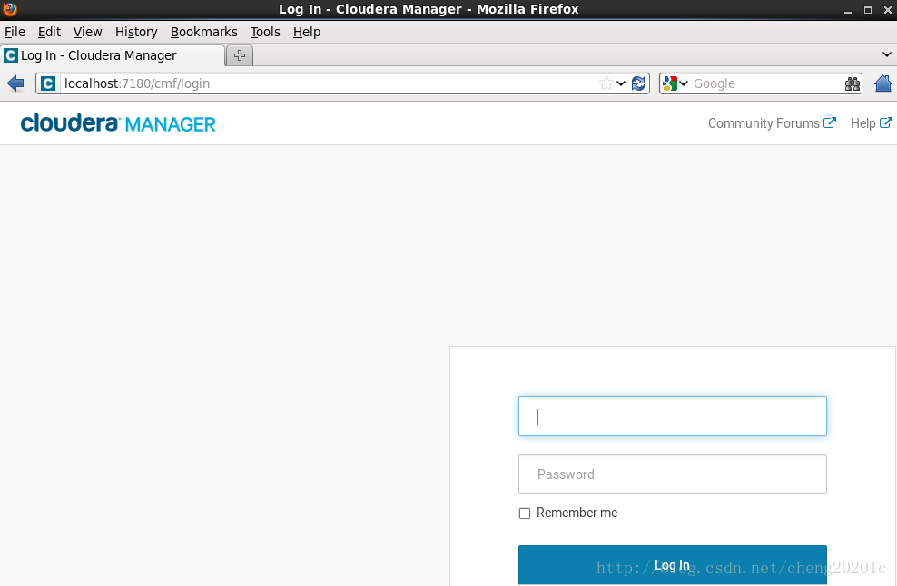Click the Firefox icon in title bar

tap(10, 8)
